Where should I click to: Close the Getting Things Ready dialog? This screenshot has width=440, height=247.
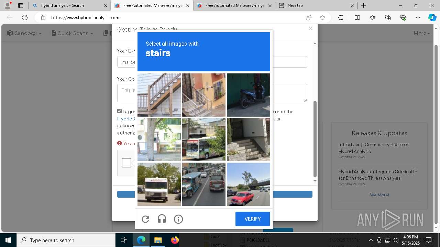point(310,28)
